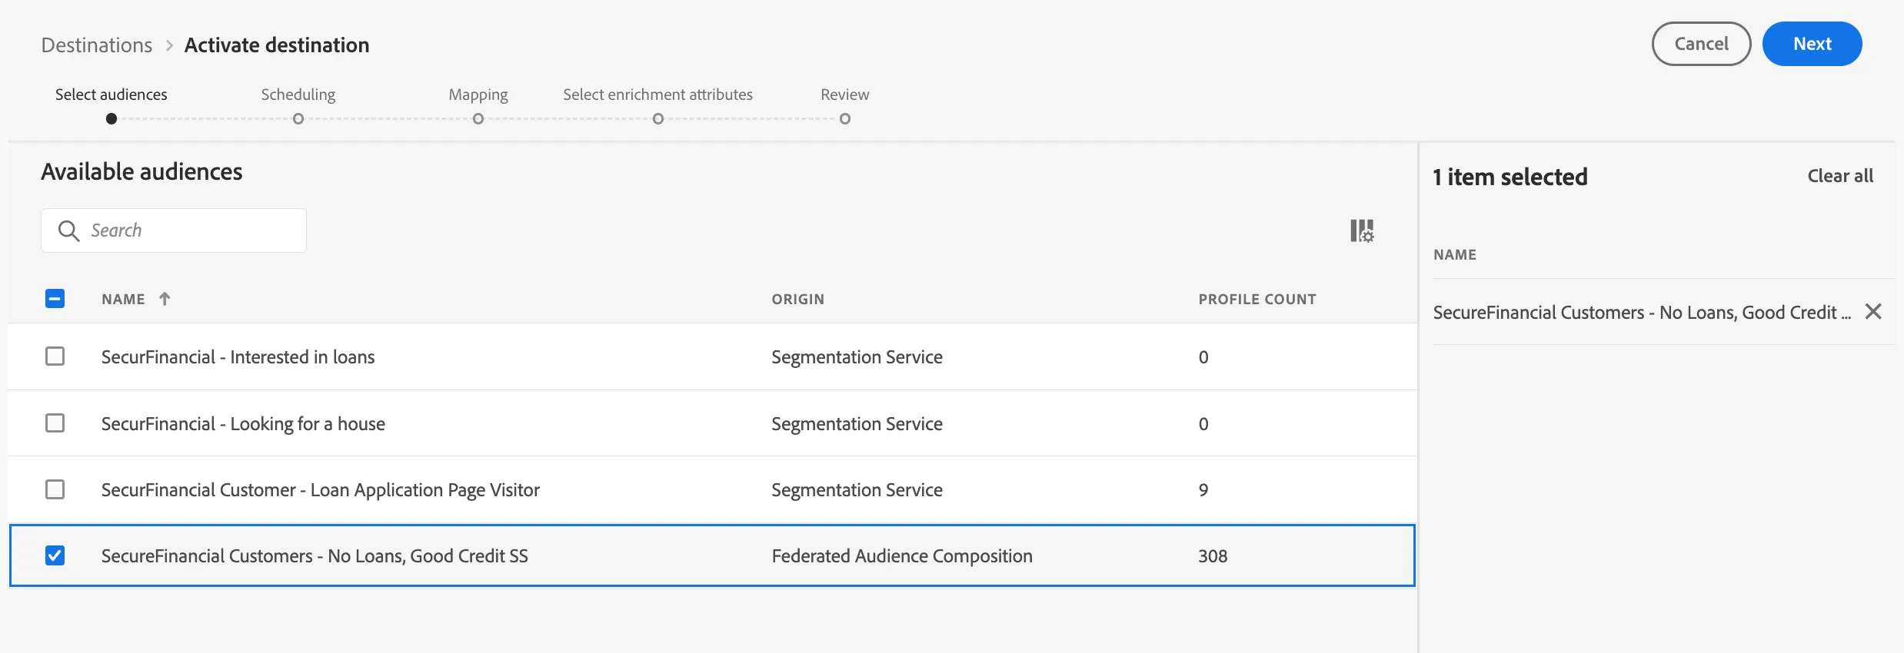The height and width of the screenshot is (653, 1904).
Task: Sort by the ORIGIN column header
Action: [797, 299]
